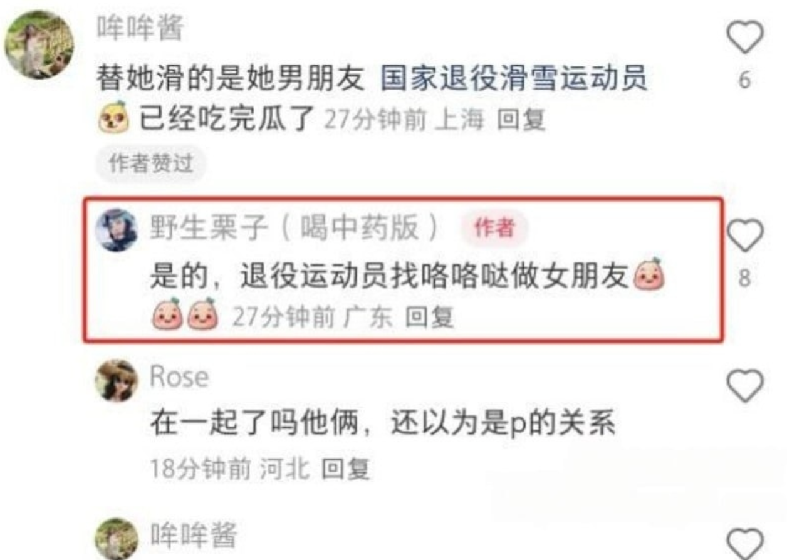
Task: Open 野生栗子's author avatar
Action: click(x=116, y=230)
